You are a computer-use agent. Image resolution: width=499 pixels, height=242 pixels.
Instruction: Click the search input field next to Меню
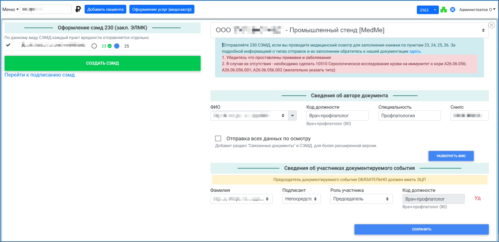tap(46, 9)
